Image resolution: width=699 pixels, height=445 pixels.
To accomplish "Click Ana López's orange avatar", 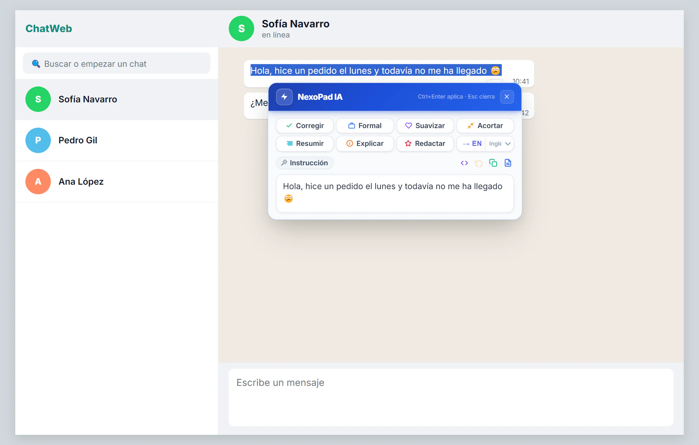I will point(38,181).
